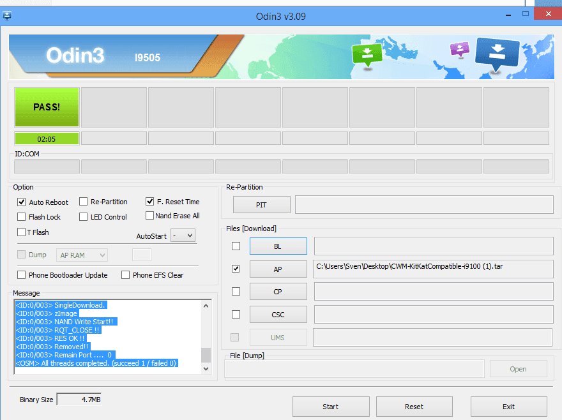Open the AP RAM dump dropdown
The width and height of the screenshot is (562, 420).
coord(82,255)
